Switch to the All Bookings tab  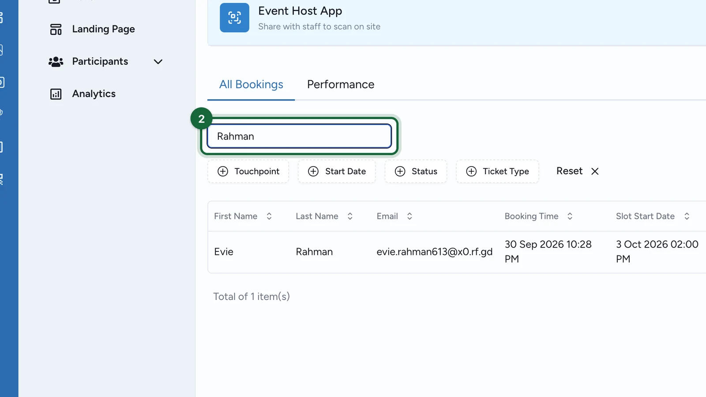(x=251, y=84)
